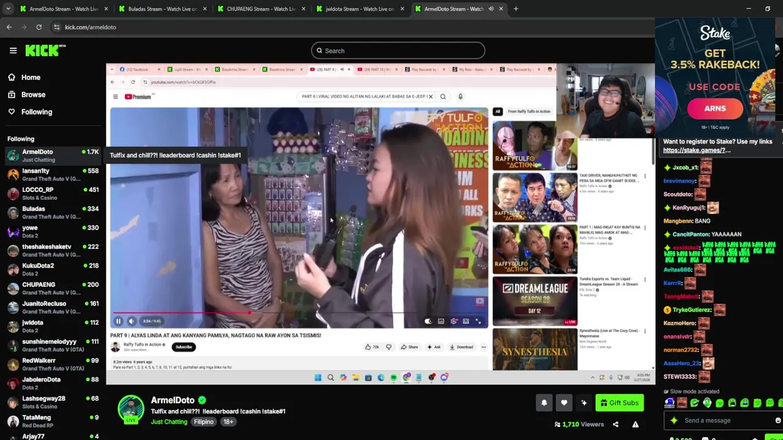Open yowe channel in Following list
Image resolution: width=783 pixels, height=440 pixels.
click(x=53, y=232)
